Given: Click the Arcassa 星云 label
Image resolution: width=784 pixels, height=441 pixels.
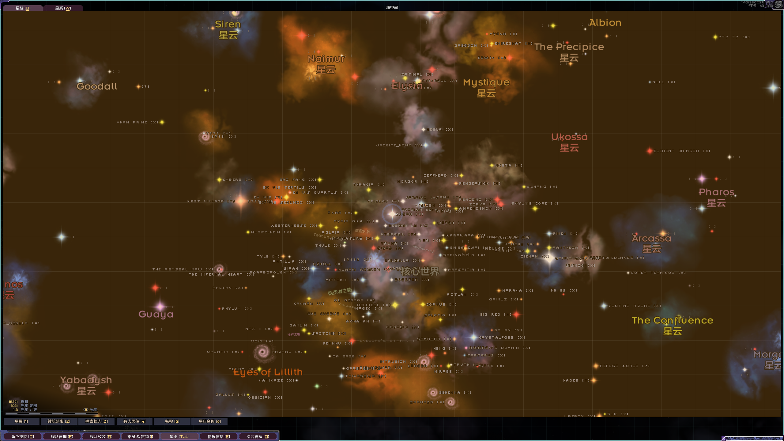Looking at the screenshot, I should tap(651, 243).
